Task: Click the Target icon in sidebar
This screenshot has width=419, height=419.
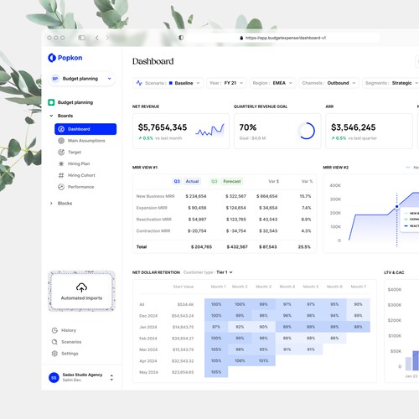Action: (61, 153)
